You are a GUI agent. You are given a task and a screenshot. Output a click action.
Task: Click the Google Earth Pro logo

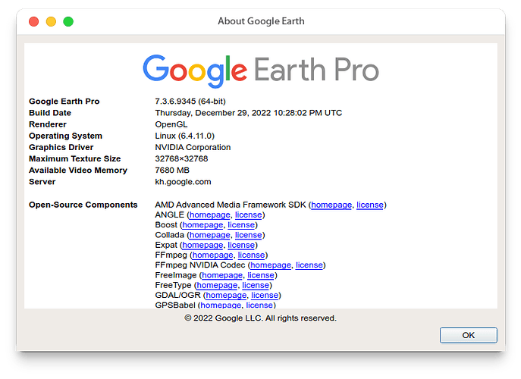click(261, 70)
